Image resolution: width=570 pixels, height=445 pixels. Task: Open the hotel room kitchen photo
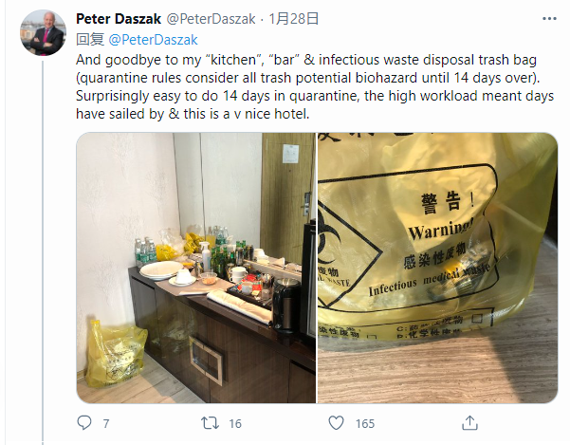pyautogui.click(x=196, y=268)
